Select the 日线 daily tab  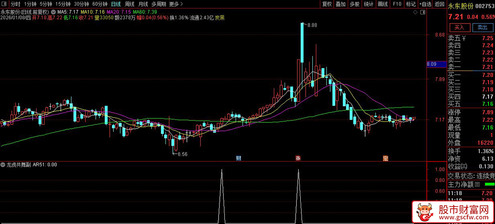[x=116, y=4]
